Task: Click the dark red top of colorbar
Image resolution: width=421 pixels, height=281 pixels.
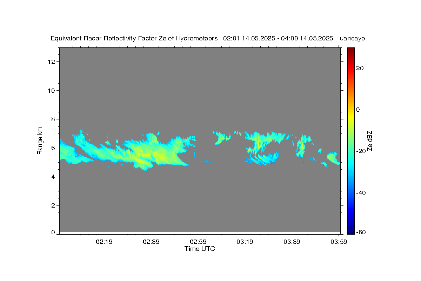Action: click(x=351, y=50)
